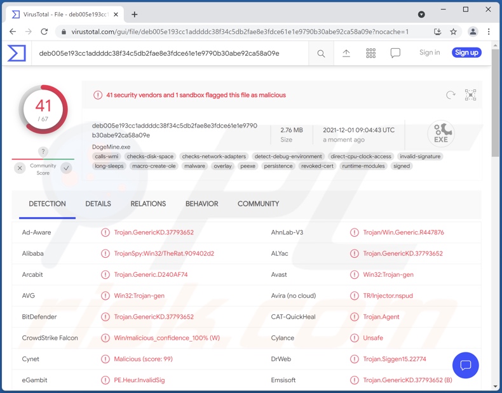Click the reanalyze refresh arrow icon
Image resolution: width=502 pixels, height=393 pixels.
[451, 95]
